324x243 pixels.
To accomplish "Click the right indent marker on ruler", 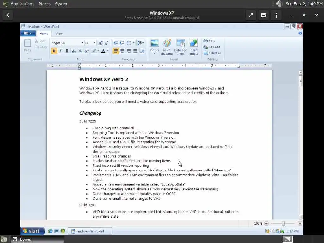I will [x=239, y=67].
